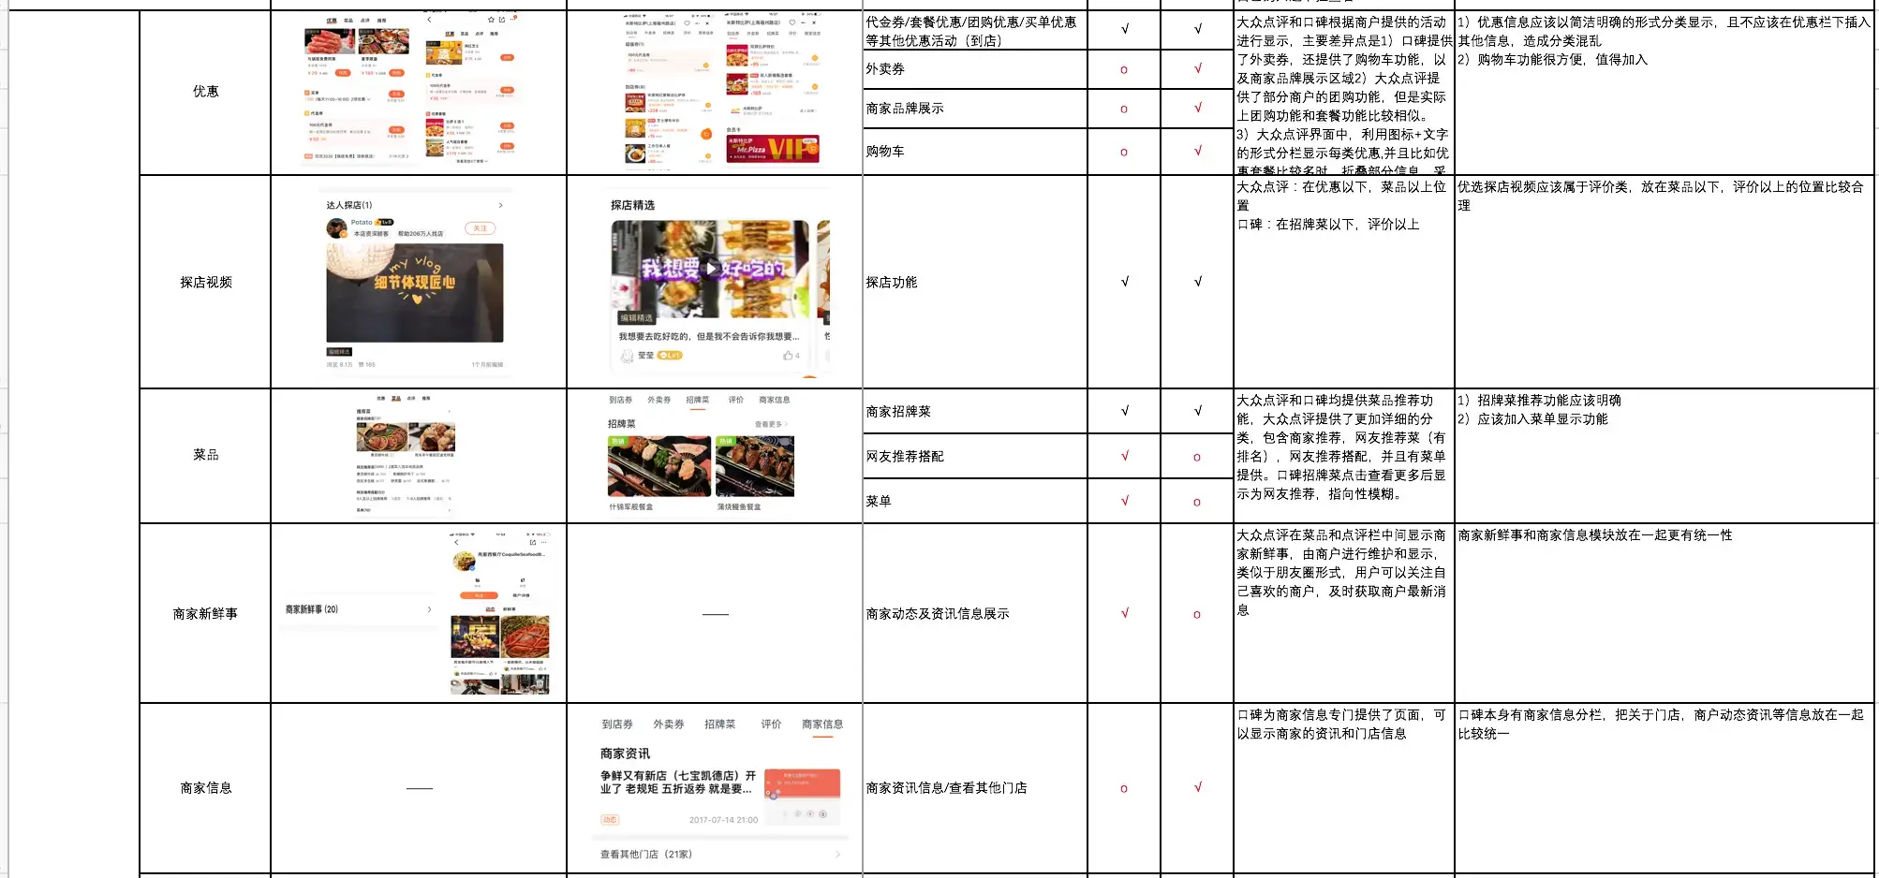This screenshot has width=1879, height=878.
Task: Expand 查看其他门店（21家）chevron
Action: [837, 855]
